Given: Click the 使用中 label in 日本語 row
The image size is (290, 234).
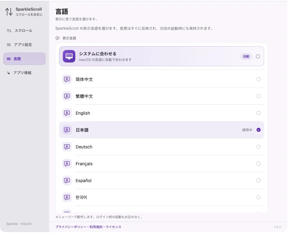Looking at the screenshot, I should coord(247,130).
